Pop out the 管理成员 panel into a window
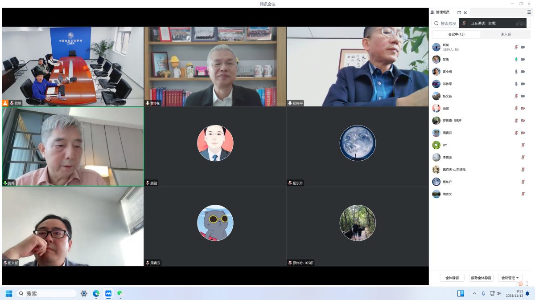535x300 pixels. pos(459,12)
